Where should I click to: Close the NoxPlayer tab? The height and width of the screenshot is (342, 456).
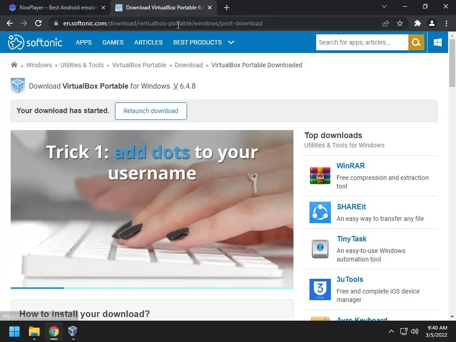[103, 8]
